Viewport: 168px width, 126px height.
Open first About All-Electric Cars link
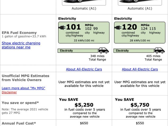click(84, 69)
